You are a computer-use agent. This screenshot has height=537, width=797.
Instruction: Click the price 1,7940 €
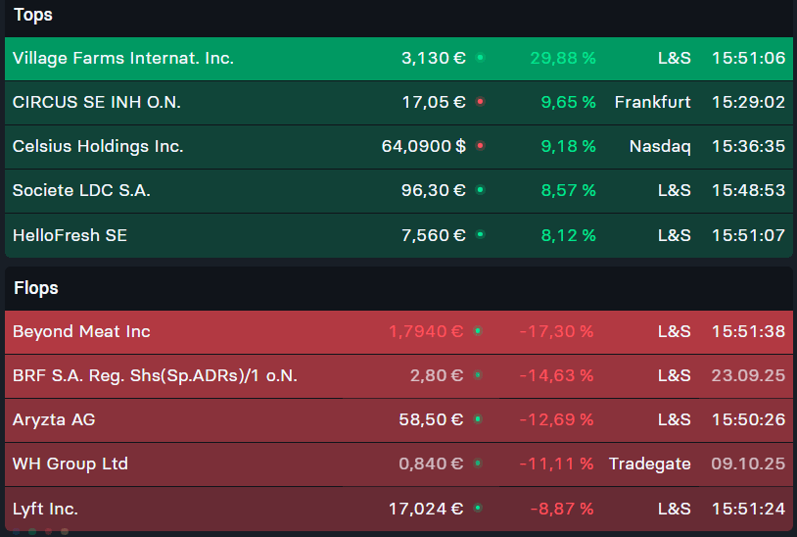click(426, 331)
